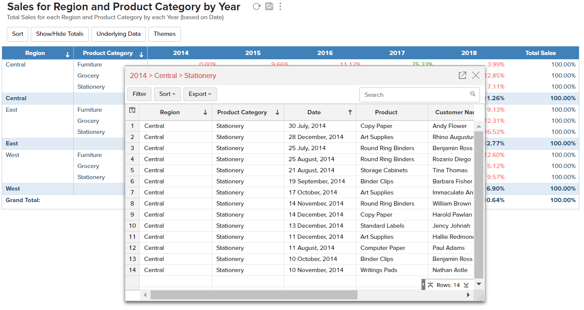Open the three-dot options menu
Image resolution: width=584 pixels, height=310 pixels.
click(281, 6)
